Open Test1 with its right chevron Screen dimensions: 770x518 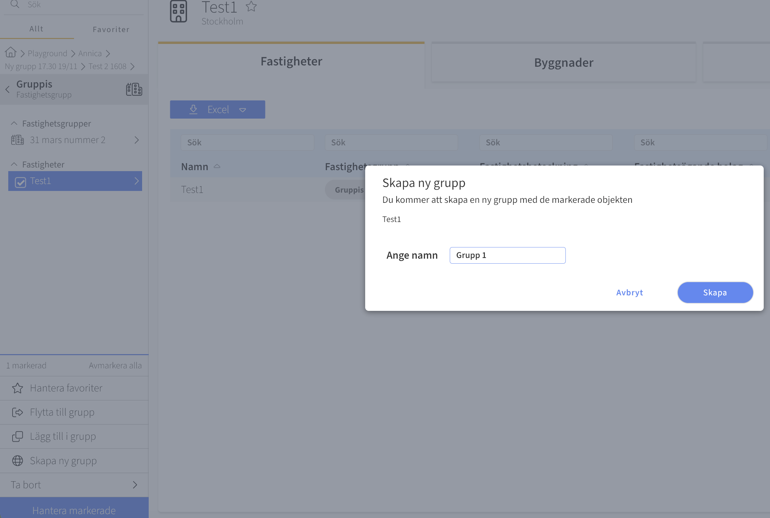[x=136, y=181]
